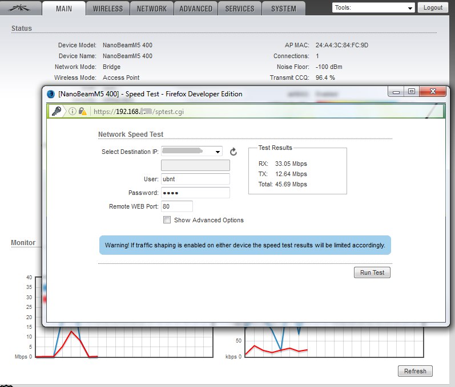Select the MAIN tab
Viewport: 455px width, 387px height.
point(64,9)
